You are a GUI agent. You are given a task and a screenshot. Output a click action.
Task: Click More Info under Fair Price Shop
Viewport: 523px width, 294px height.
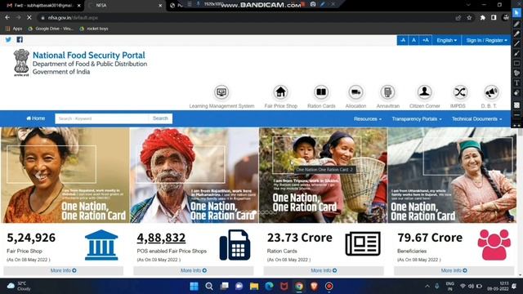tap(64, 270)
